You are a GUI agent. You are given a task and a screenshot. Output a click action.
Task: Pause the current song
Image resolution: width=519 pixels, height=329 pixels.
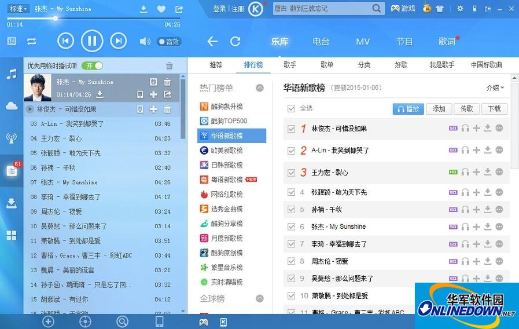click(92, 41)
